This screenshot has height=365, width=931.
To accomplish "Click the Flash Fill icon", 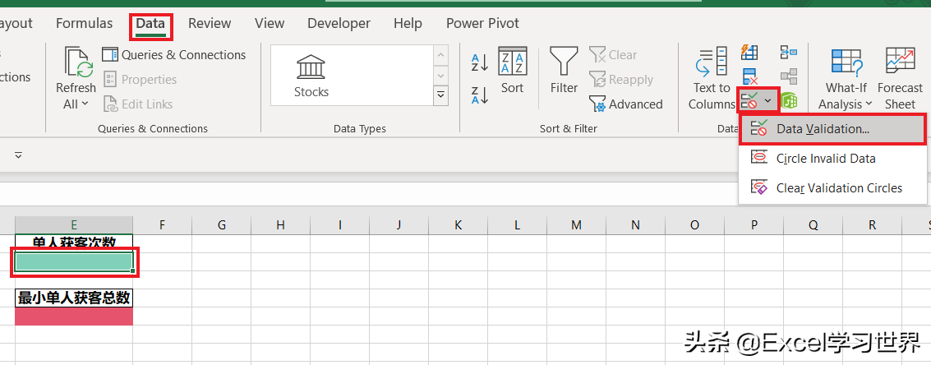I will [x=749, y=53].
